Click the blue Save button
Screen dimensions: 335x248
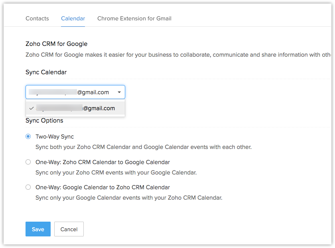click(x=38, y=229)
